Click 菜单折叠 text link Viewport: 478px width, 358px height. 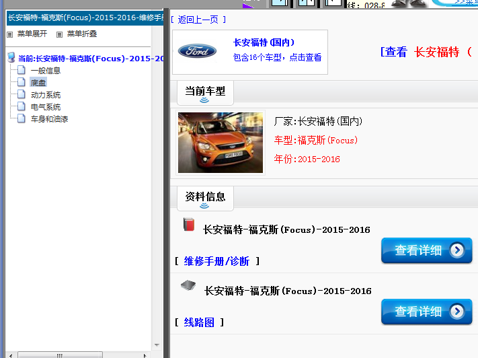(x=82, y=34)
